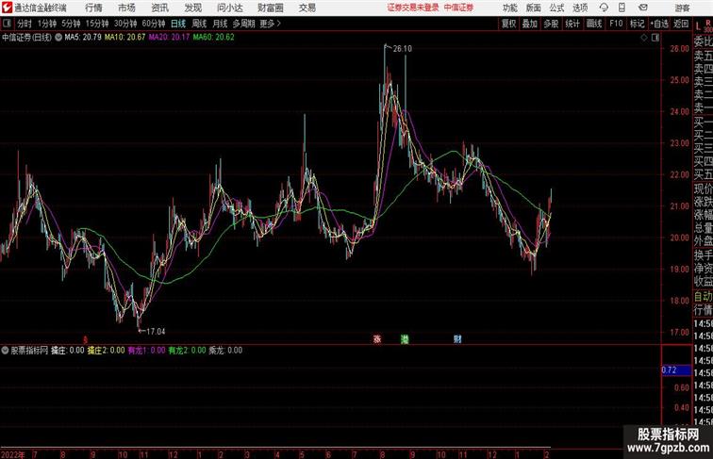Click the 画线 drawing tool button

594,24
